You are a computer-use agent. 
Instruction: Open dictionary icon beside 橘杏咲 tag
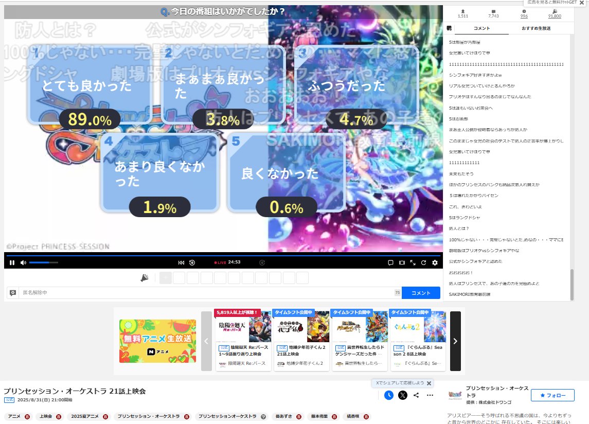click(x=366, y=416)
